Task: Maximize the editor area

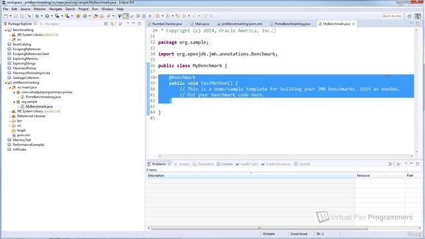Action: tap(418, 24)
